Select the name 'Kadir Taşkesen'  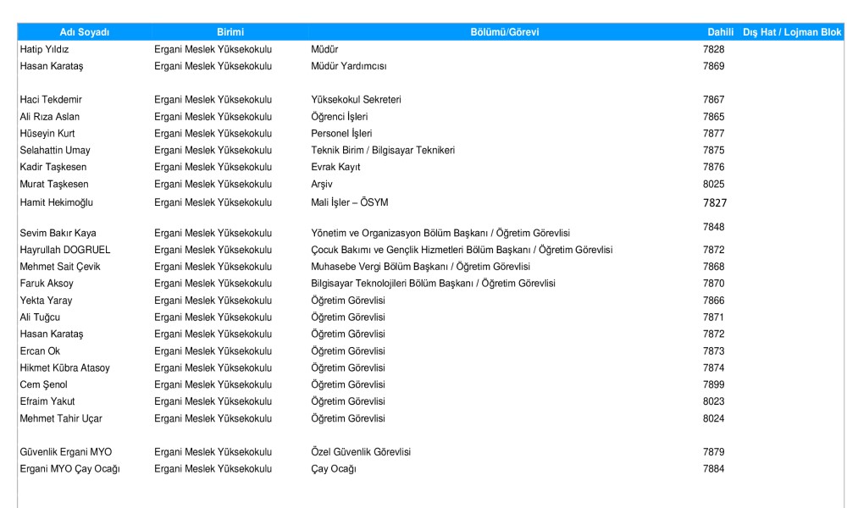53,167
